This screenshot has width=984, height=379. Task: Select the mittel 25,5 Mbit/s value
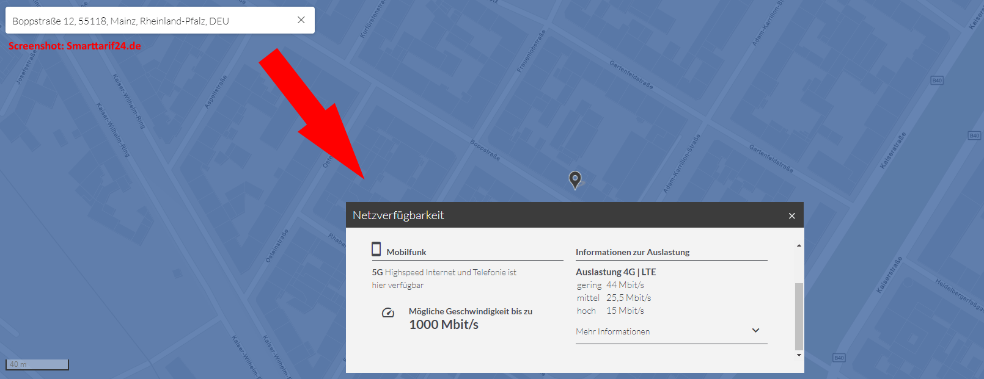(x=614, y=298)
